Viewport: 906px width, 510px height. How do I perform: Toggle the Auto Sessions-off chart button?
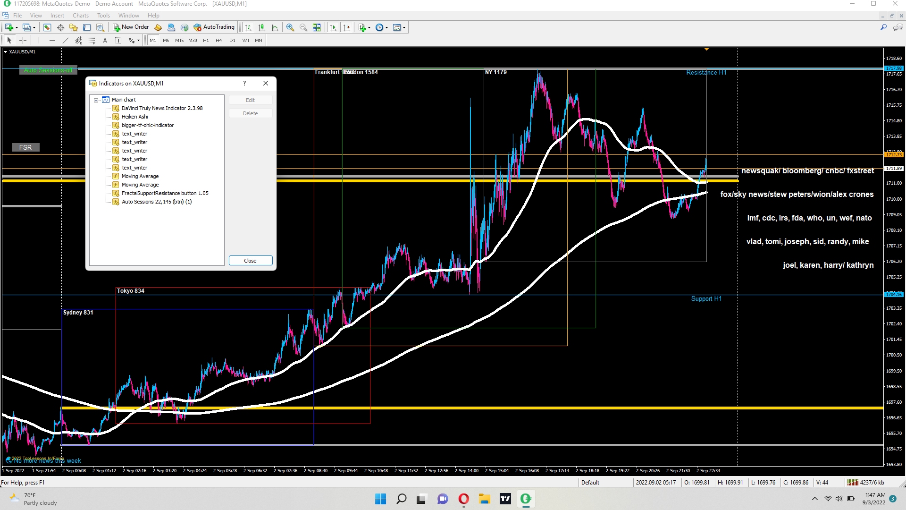48,70
